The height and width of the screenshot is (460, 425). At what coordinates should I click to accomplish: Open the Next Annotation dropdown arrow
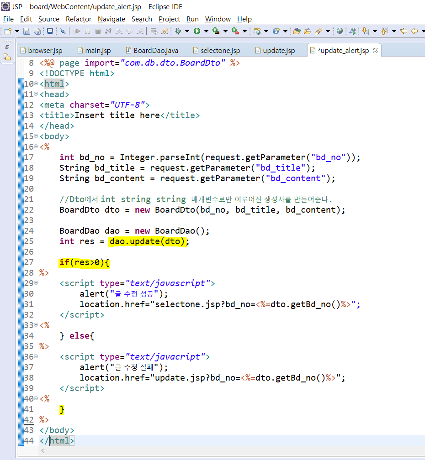pyautogui.click(x=375, y=31)
